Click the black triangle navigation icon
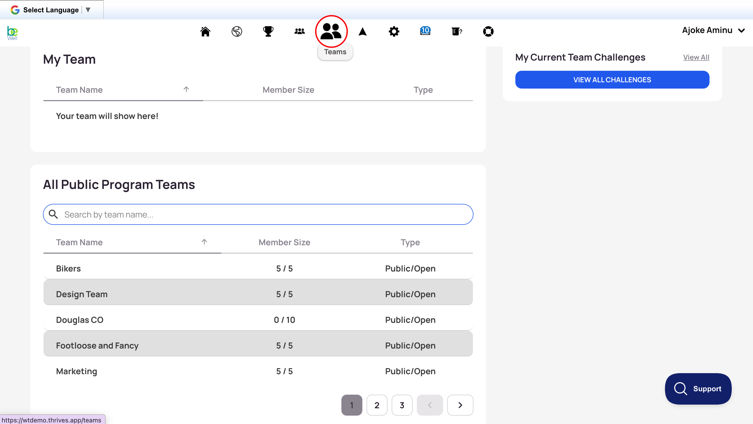753x424 pixels. click(x=362, y=31)
